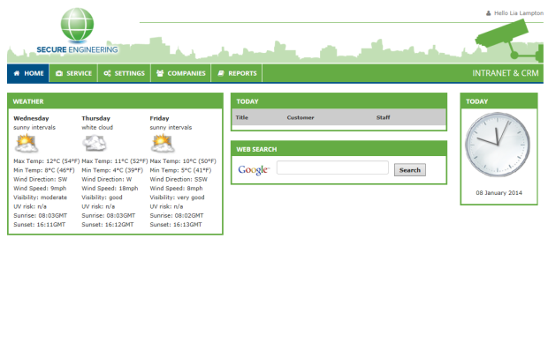
Task: Click the Search button
Action: (x=409, y=170)
